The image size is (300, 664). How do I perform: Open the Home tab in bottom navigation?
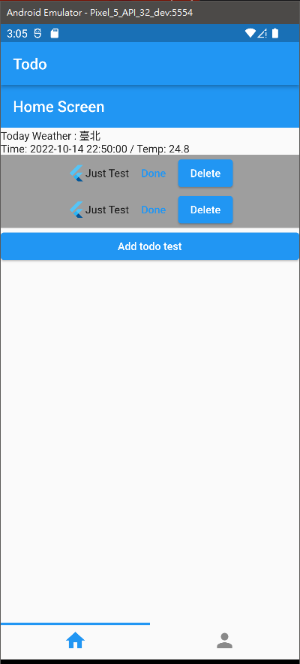[x=75, y=640]
